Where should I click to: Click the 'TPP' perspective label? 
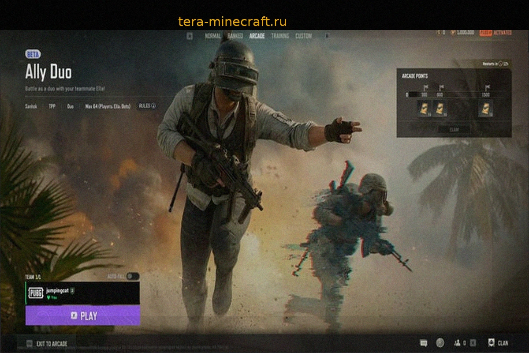52,106
